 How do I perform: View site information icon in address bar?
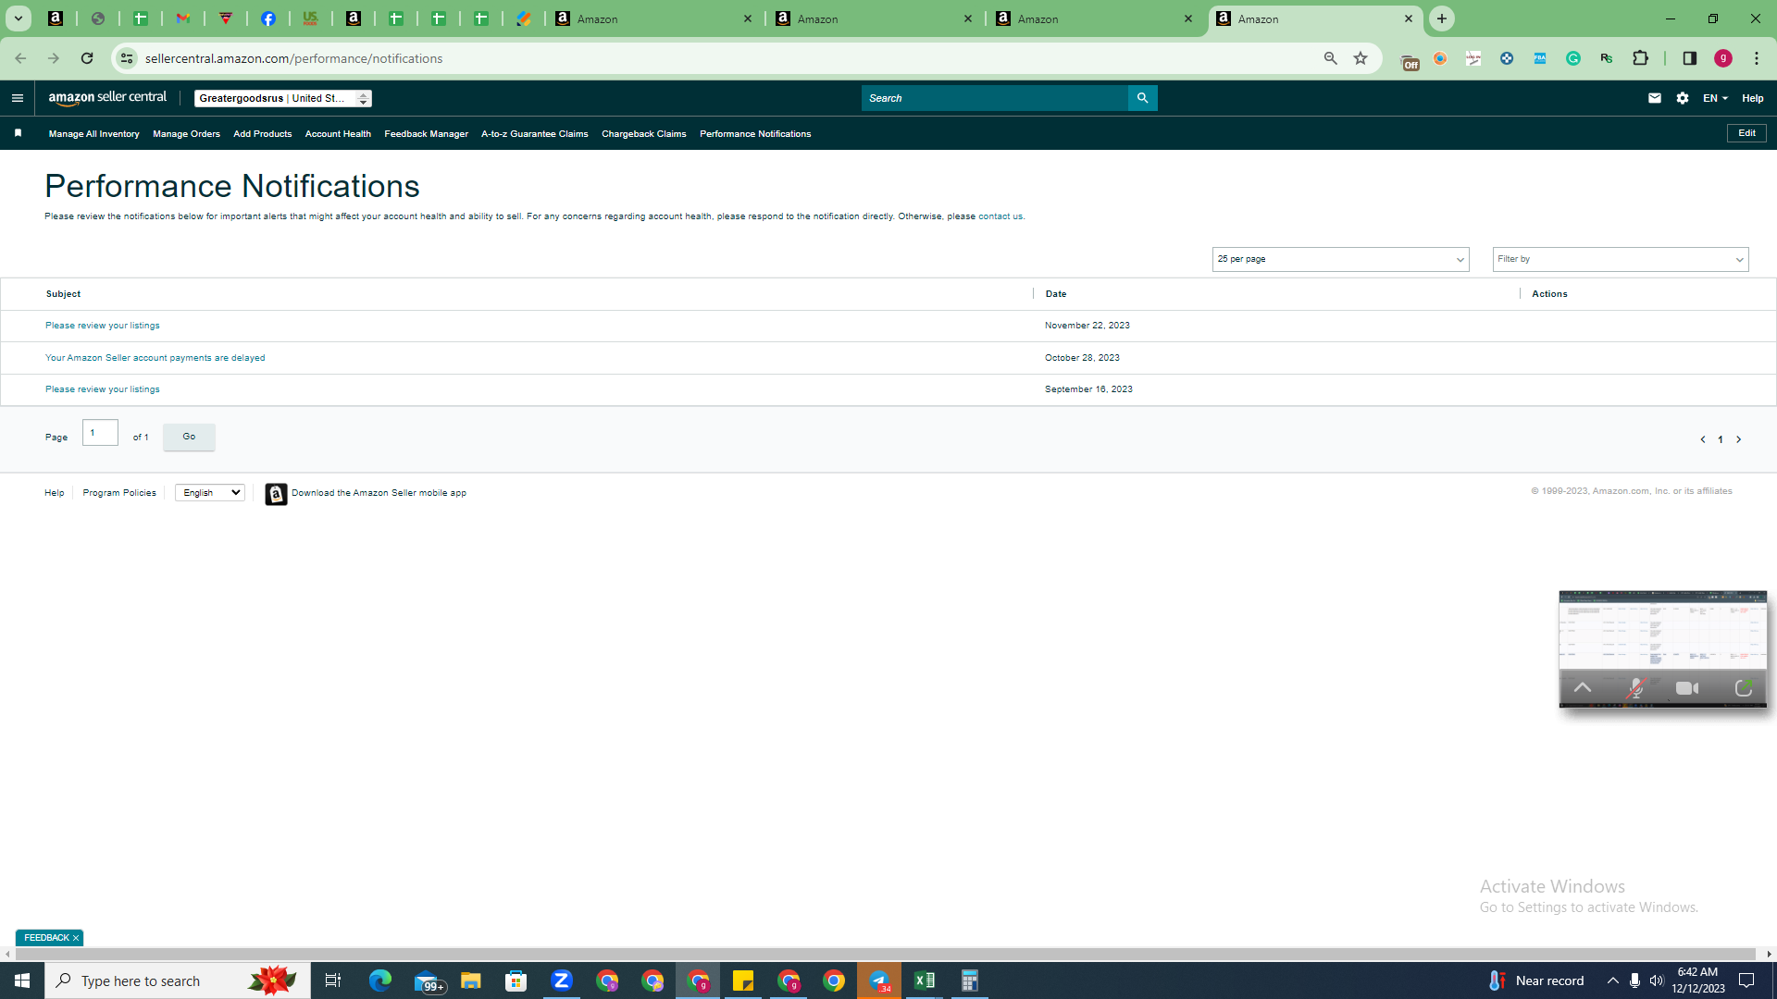point(127,58)
